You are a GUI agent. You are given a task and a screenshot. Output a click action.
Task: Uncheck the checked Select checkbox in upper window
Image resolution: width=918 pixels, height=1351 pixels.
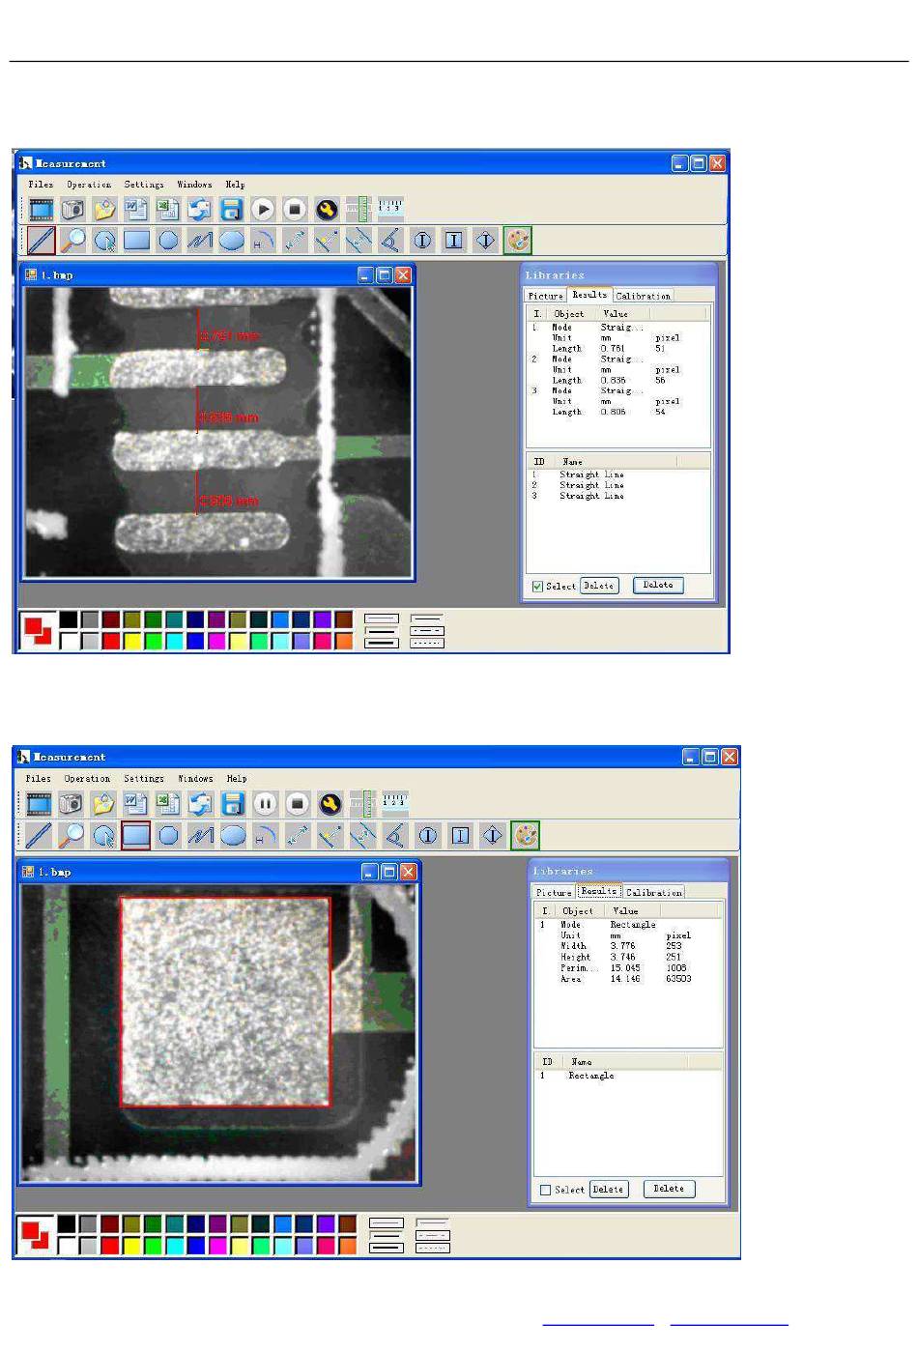(x=537, y=587)
